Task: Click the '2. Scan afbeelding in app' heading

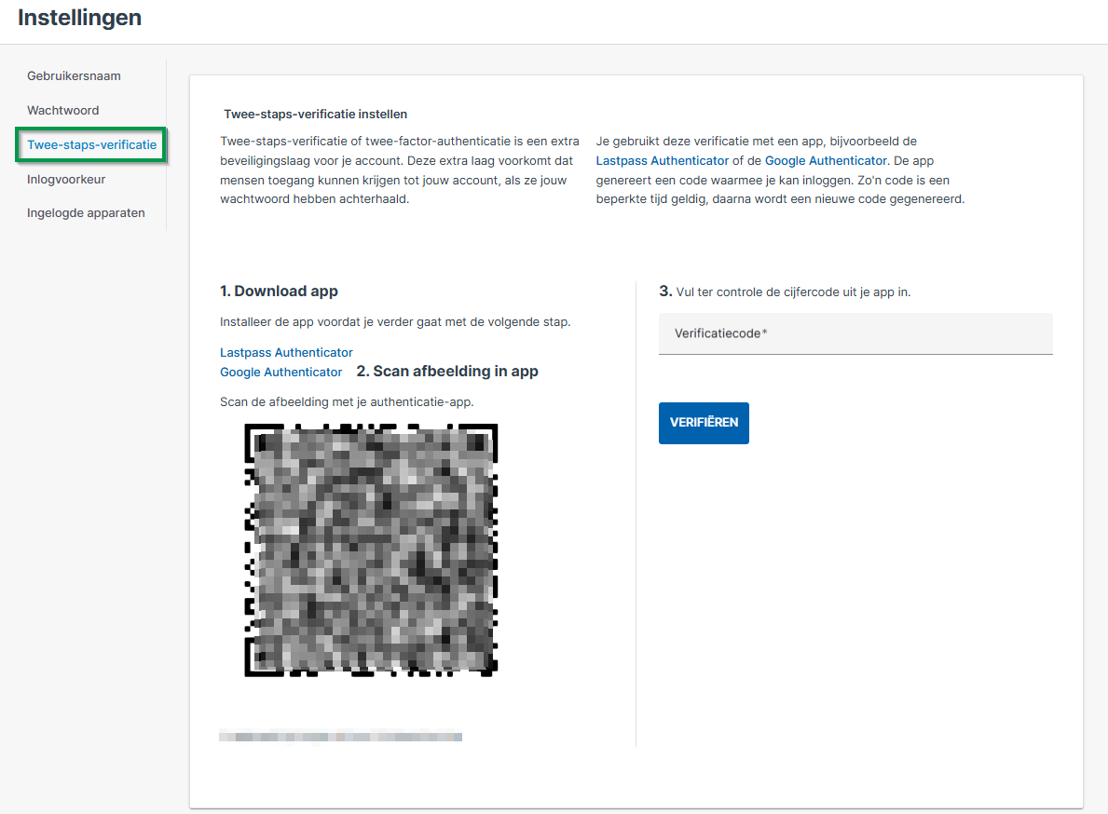Action: [447, 372]
